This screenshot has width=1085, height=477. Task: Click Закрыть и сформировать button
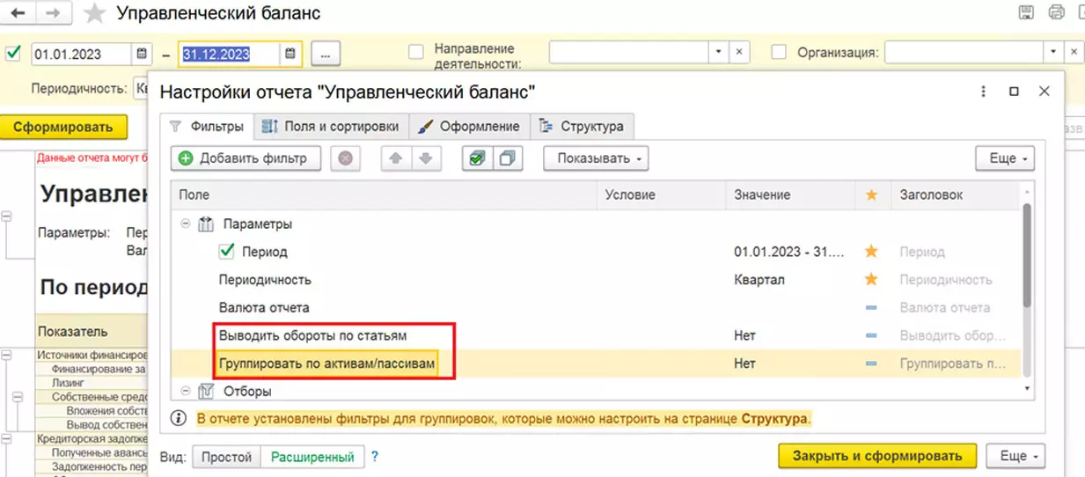[876, 456]
